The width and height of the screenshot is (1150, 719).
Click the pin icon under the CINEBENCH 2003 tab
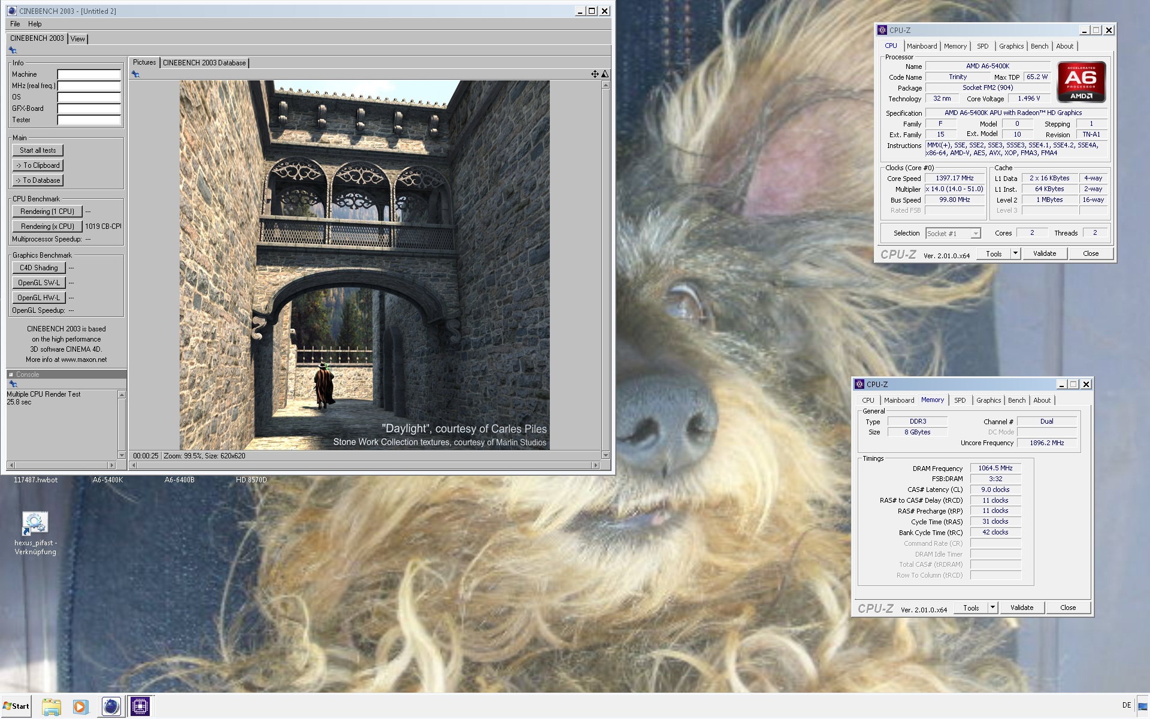13,50
